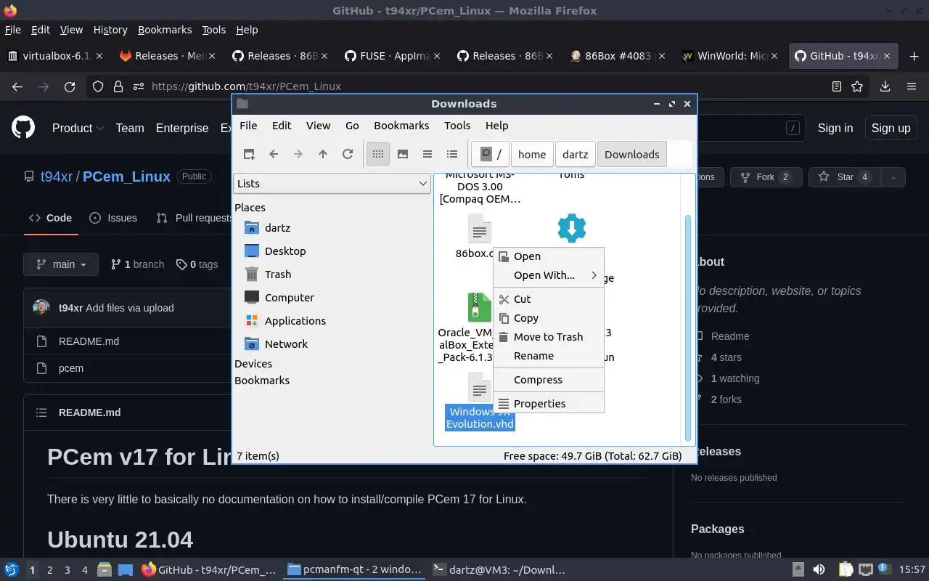
Task: Select 'Computer' in Places sidebar
Action: coord(290,297)
